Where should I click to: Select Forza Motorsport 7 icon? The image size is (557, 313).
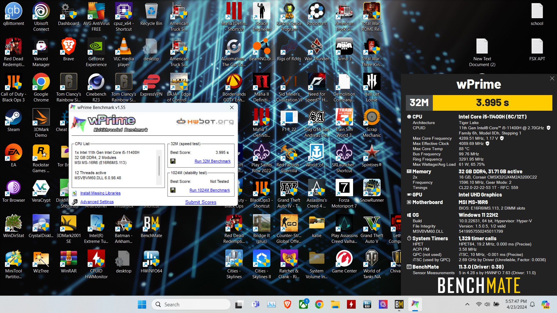(x=344, y=194)
